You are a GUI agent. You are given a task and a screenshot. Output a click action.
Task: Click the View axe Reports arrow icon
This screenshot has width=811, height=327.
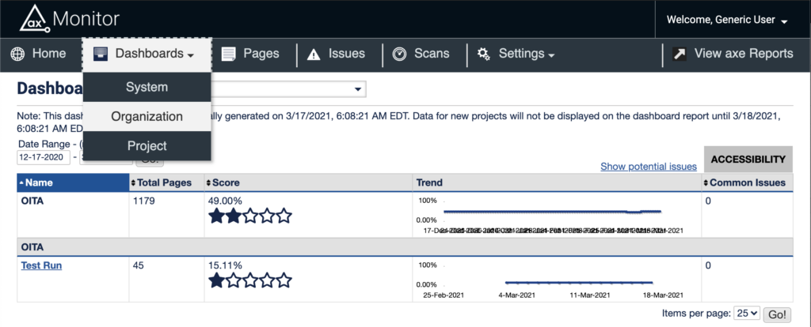(x=680, y=54)
